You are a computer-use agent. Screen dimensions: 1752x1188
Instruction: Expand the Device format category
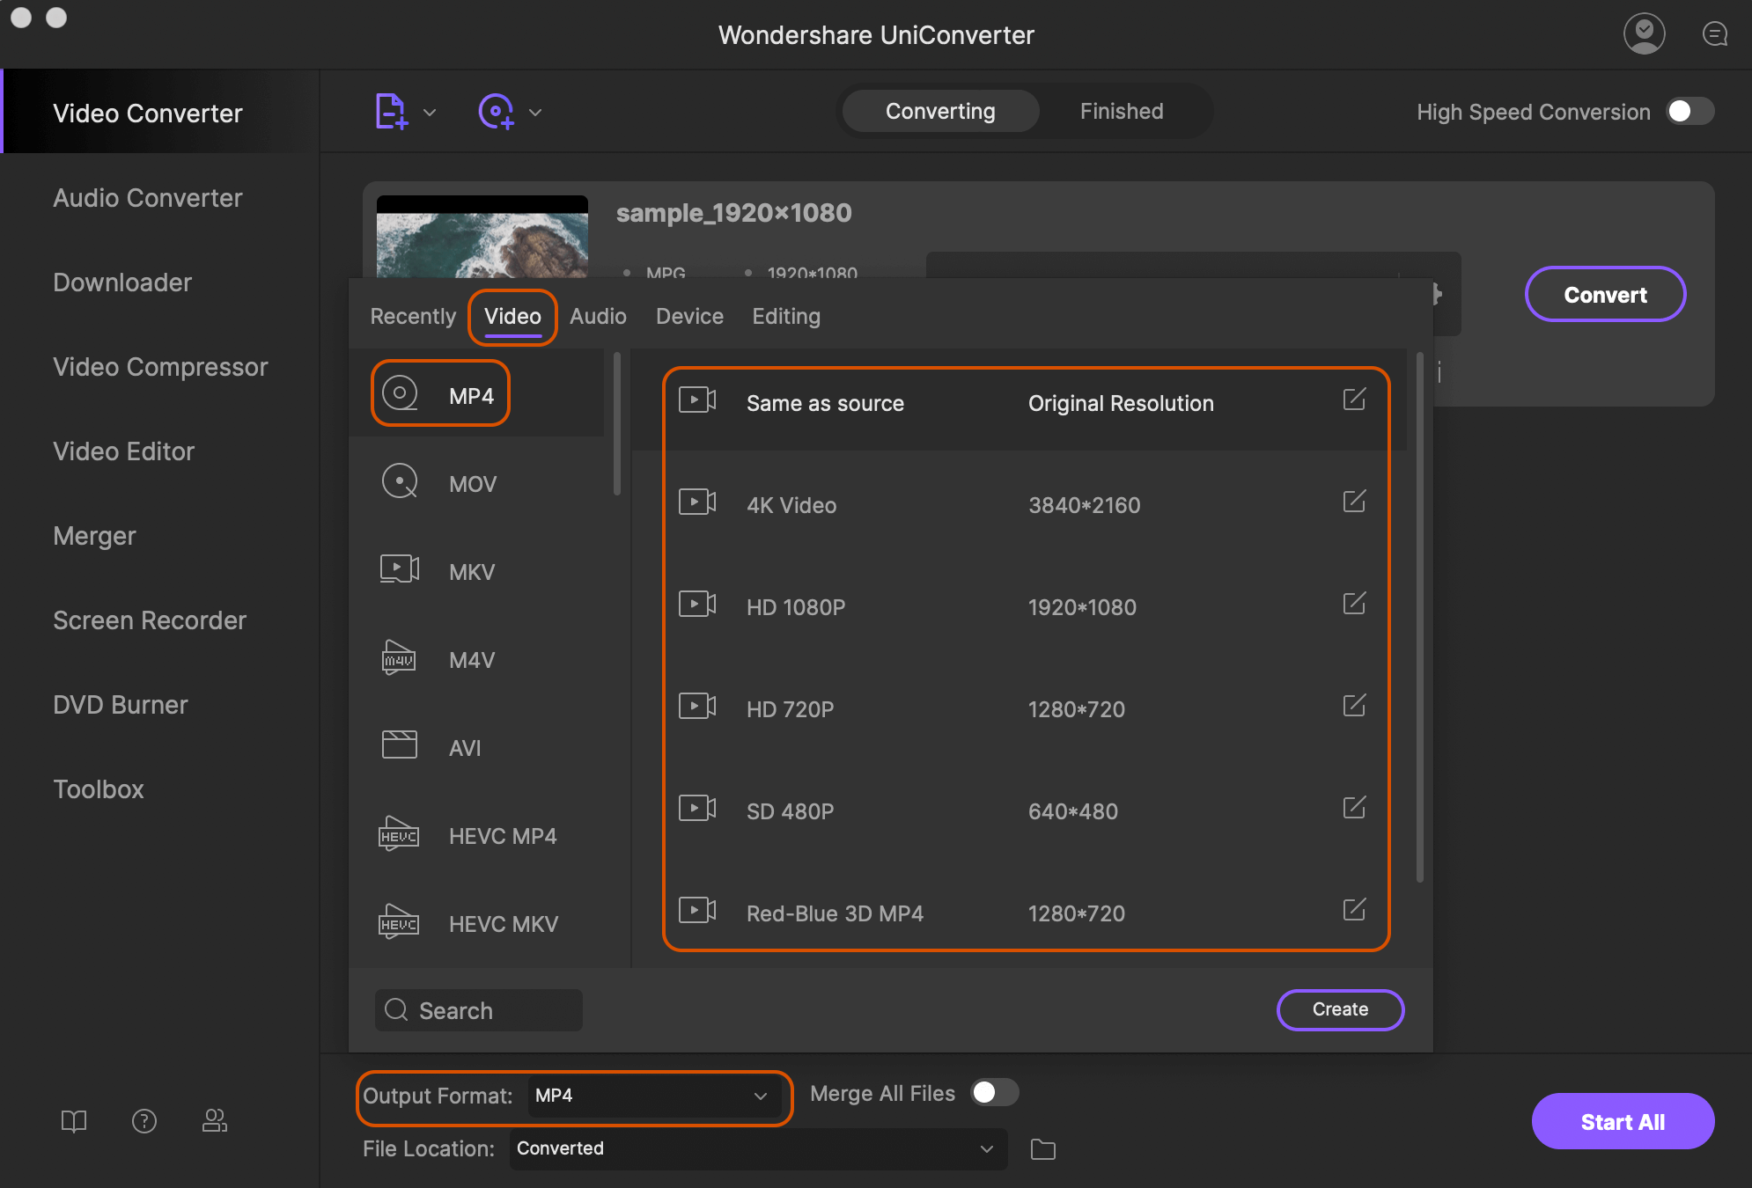click(x=689, y=316)
